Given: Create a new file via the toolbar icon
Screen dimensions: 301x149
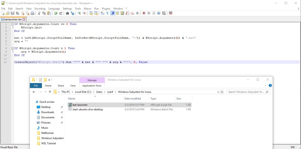Looking at the screenshot, I should (3, 13).
